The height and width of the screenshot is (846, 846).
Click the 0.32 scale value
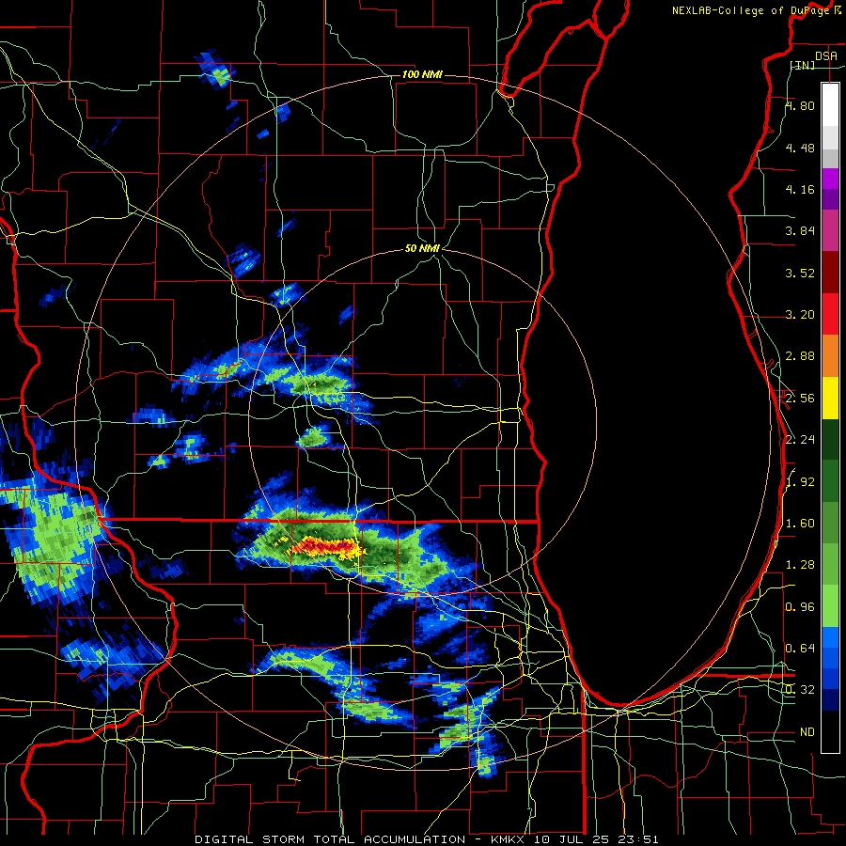click(x=800, y=690)
